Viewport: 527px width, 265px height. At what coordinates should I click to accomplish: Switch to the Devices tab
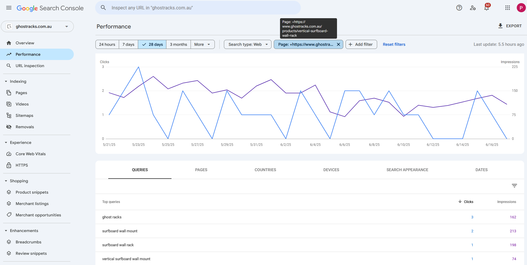tap(331, 170)
